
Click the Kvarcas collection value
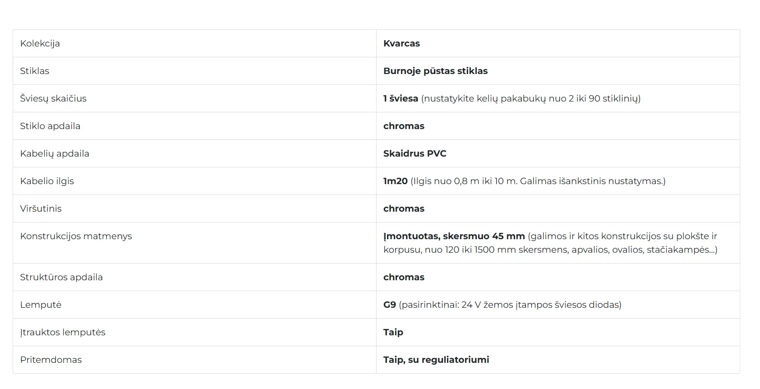pos(401,44)
